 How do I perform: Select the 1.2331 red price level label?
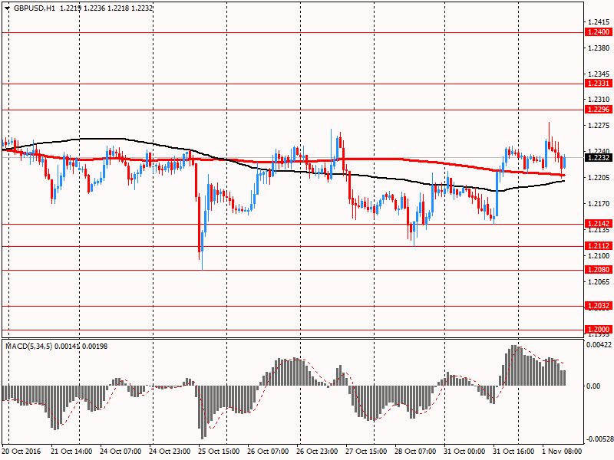(598, 84)
